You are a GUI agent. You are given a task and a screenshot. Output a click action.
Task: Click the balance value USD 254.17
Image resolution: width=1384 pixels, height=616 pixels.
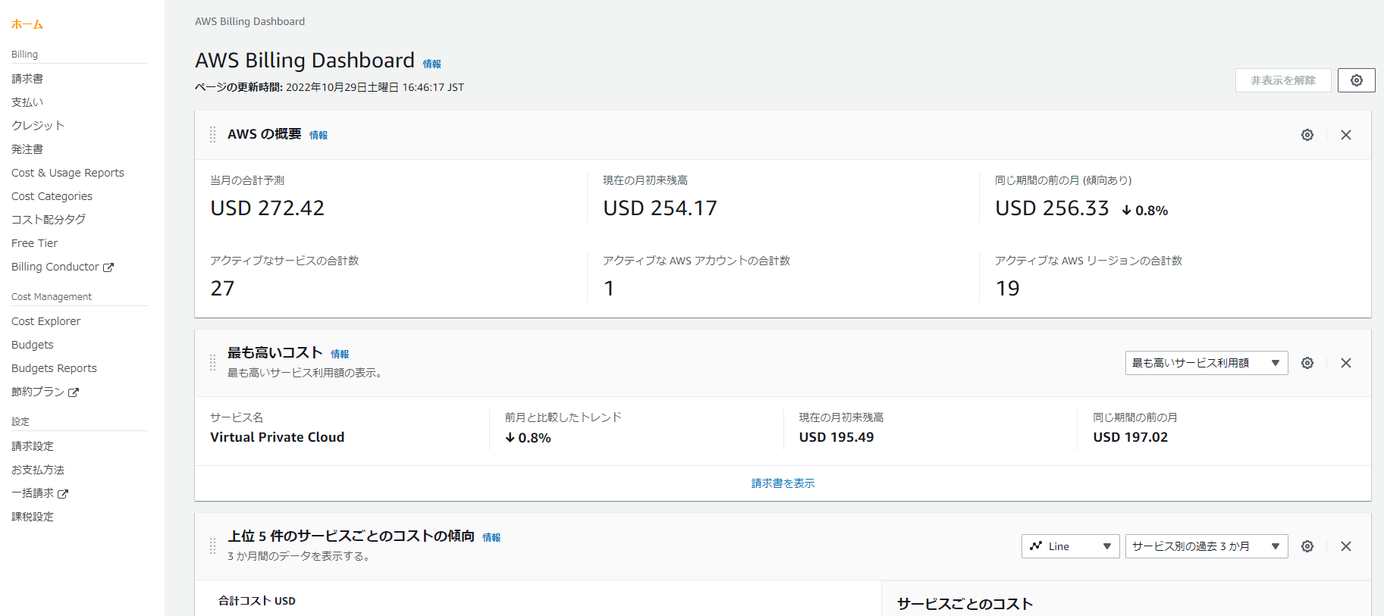click(x=660, y=208)
